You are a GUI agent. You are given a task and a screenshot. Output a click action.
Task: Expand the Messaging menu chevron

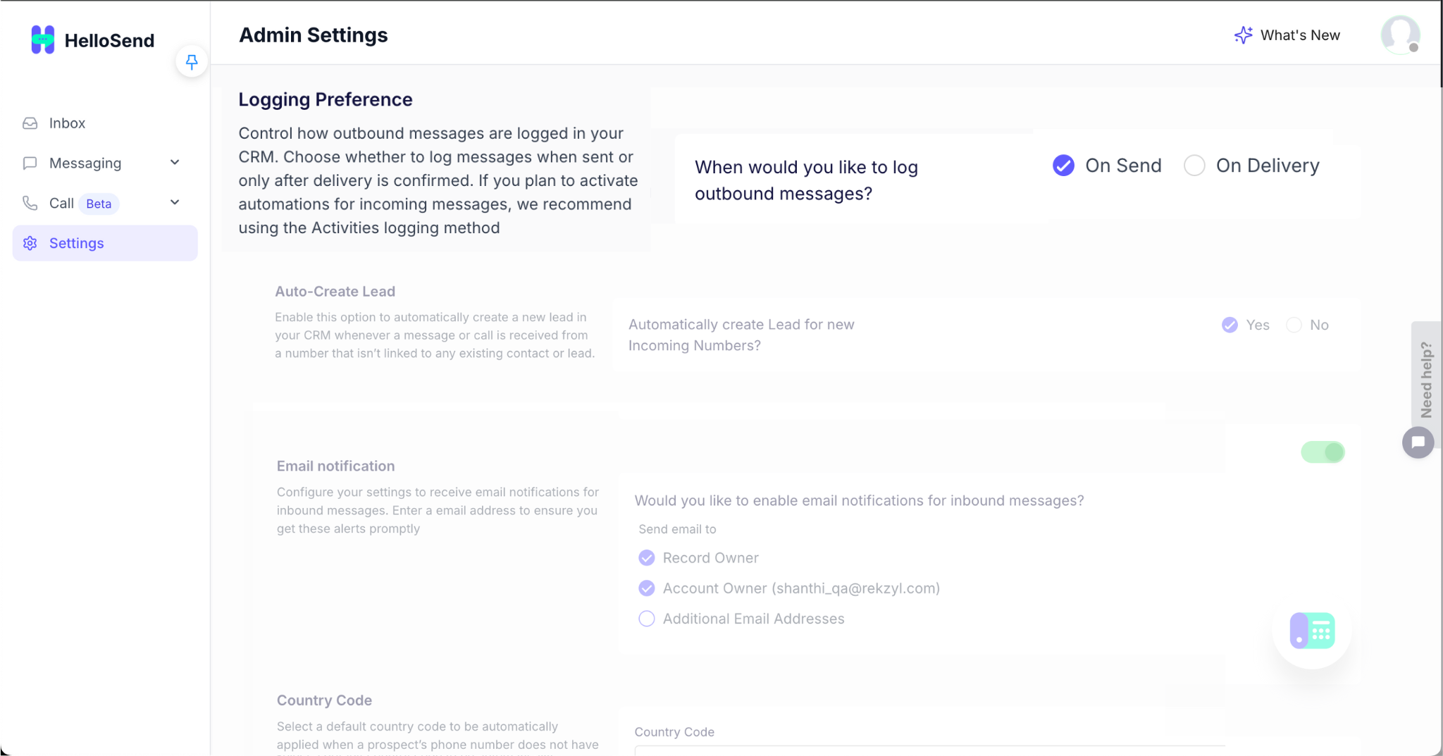[175, 163]
